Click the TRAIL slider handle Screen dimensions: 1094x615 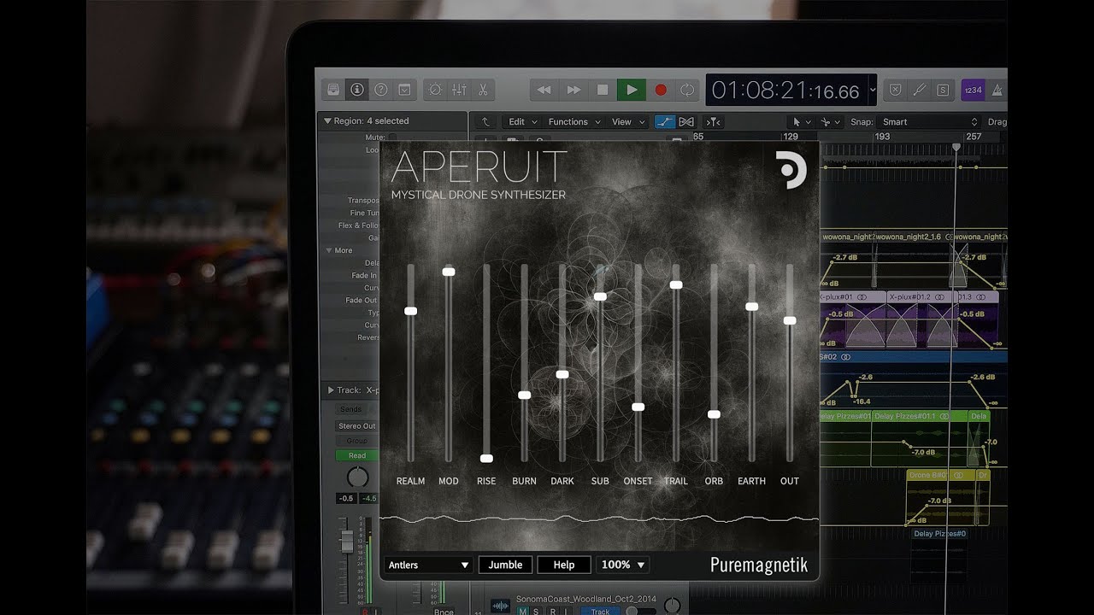[676, 284]
